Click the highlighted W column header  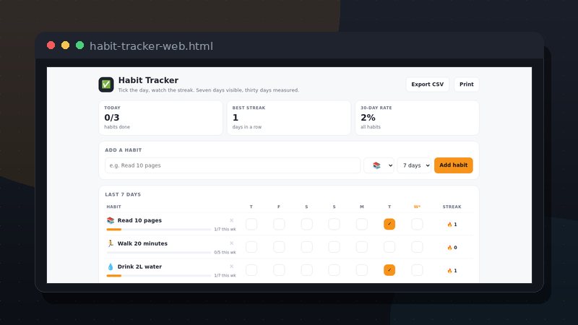[x=417, y=207]
